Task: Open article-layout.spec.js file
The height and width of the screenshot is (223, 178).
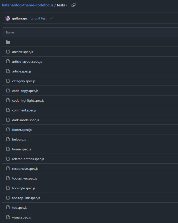Action: coord(27,62)
